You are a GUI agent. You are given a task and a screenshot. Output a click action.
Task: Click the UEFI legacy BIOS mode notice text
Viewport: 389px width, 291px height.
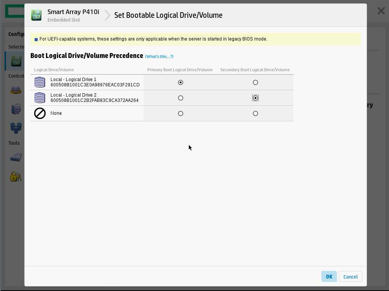click(x=153, y=39)
